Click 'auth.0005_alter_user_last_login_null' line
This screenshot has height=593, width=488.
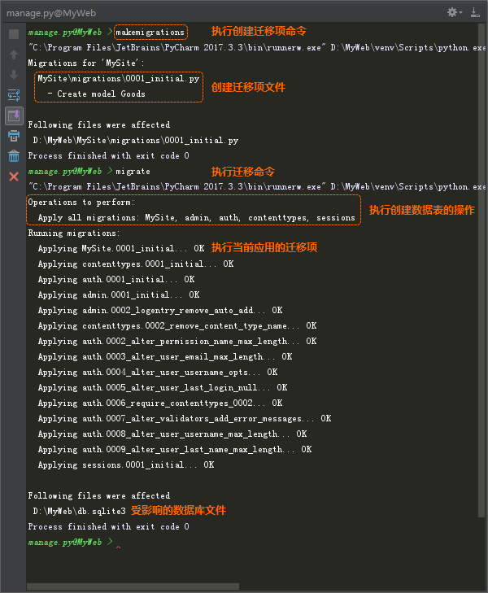pyautogui.click(x=163, y=388)
